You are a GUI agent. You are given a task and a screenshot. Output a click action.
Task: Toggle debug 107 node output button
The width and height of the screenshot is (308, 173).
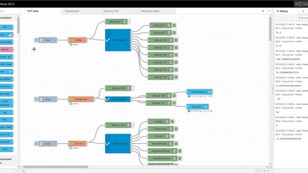point(174,103)
